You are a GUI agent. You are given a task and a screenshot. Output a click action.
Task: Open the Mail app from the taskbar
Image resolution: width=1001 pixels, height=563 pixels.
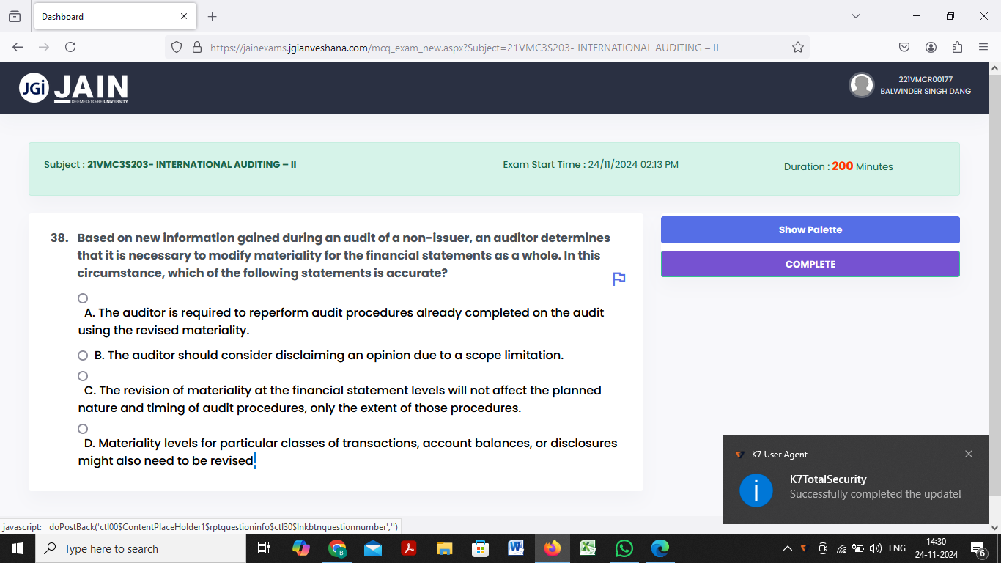point(373,548)
